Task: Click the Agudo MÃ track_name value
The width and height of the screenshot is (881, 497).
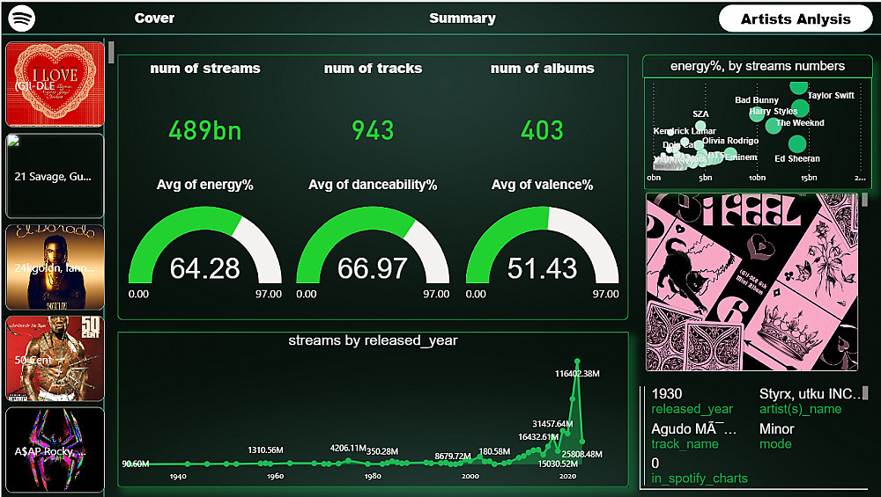Action: tap(693, 429)
